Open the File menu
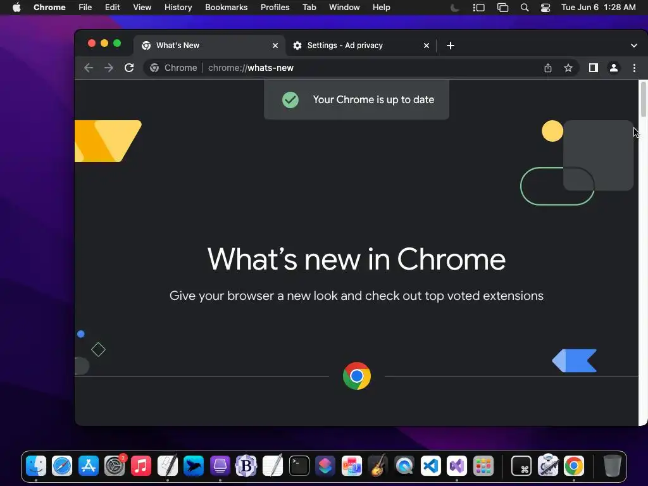Screen dimensions: 648x486 (85, 8)
